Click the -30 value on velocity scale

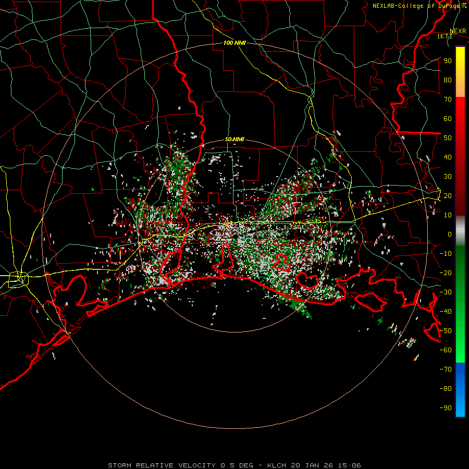(x=446, y=292)
